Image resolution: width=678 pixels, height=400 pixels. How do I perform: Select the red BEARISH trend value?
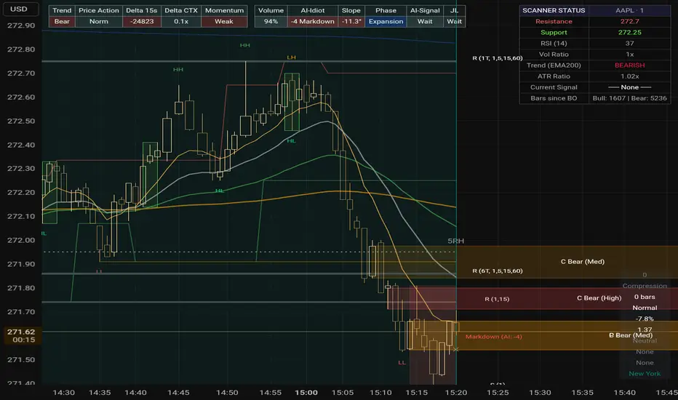point(629,65)
